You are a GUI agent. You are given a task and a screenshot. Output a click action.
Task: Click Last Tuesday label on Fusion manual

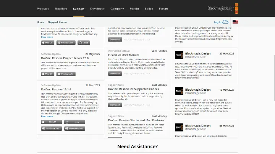[x=159, y=51]
